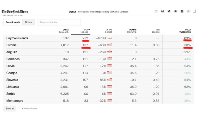This screenshot has height=122, width=197.
Task: Sort by Deaths Daily Avg. column
Action: [132, 31]
